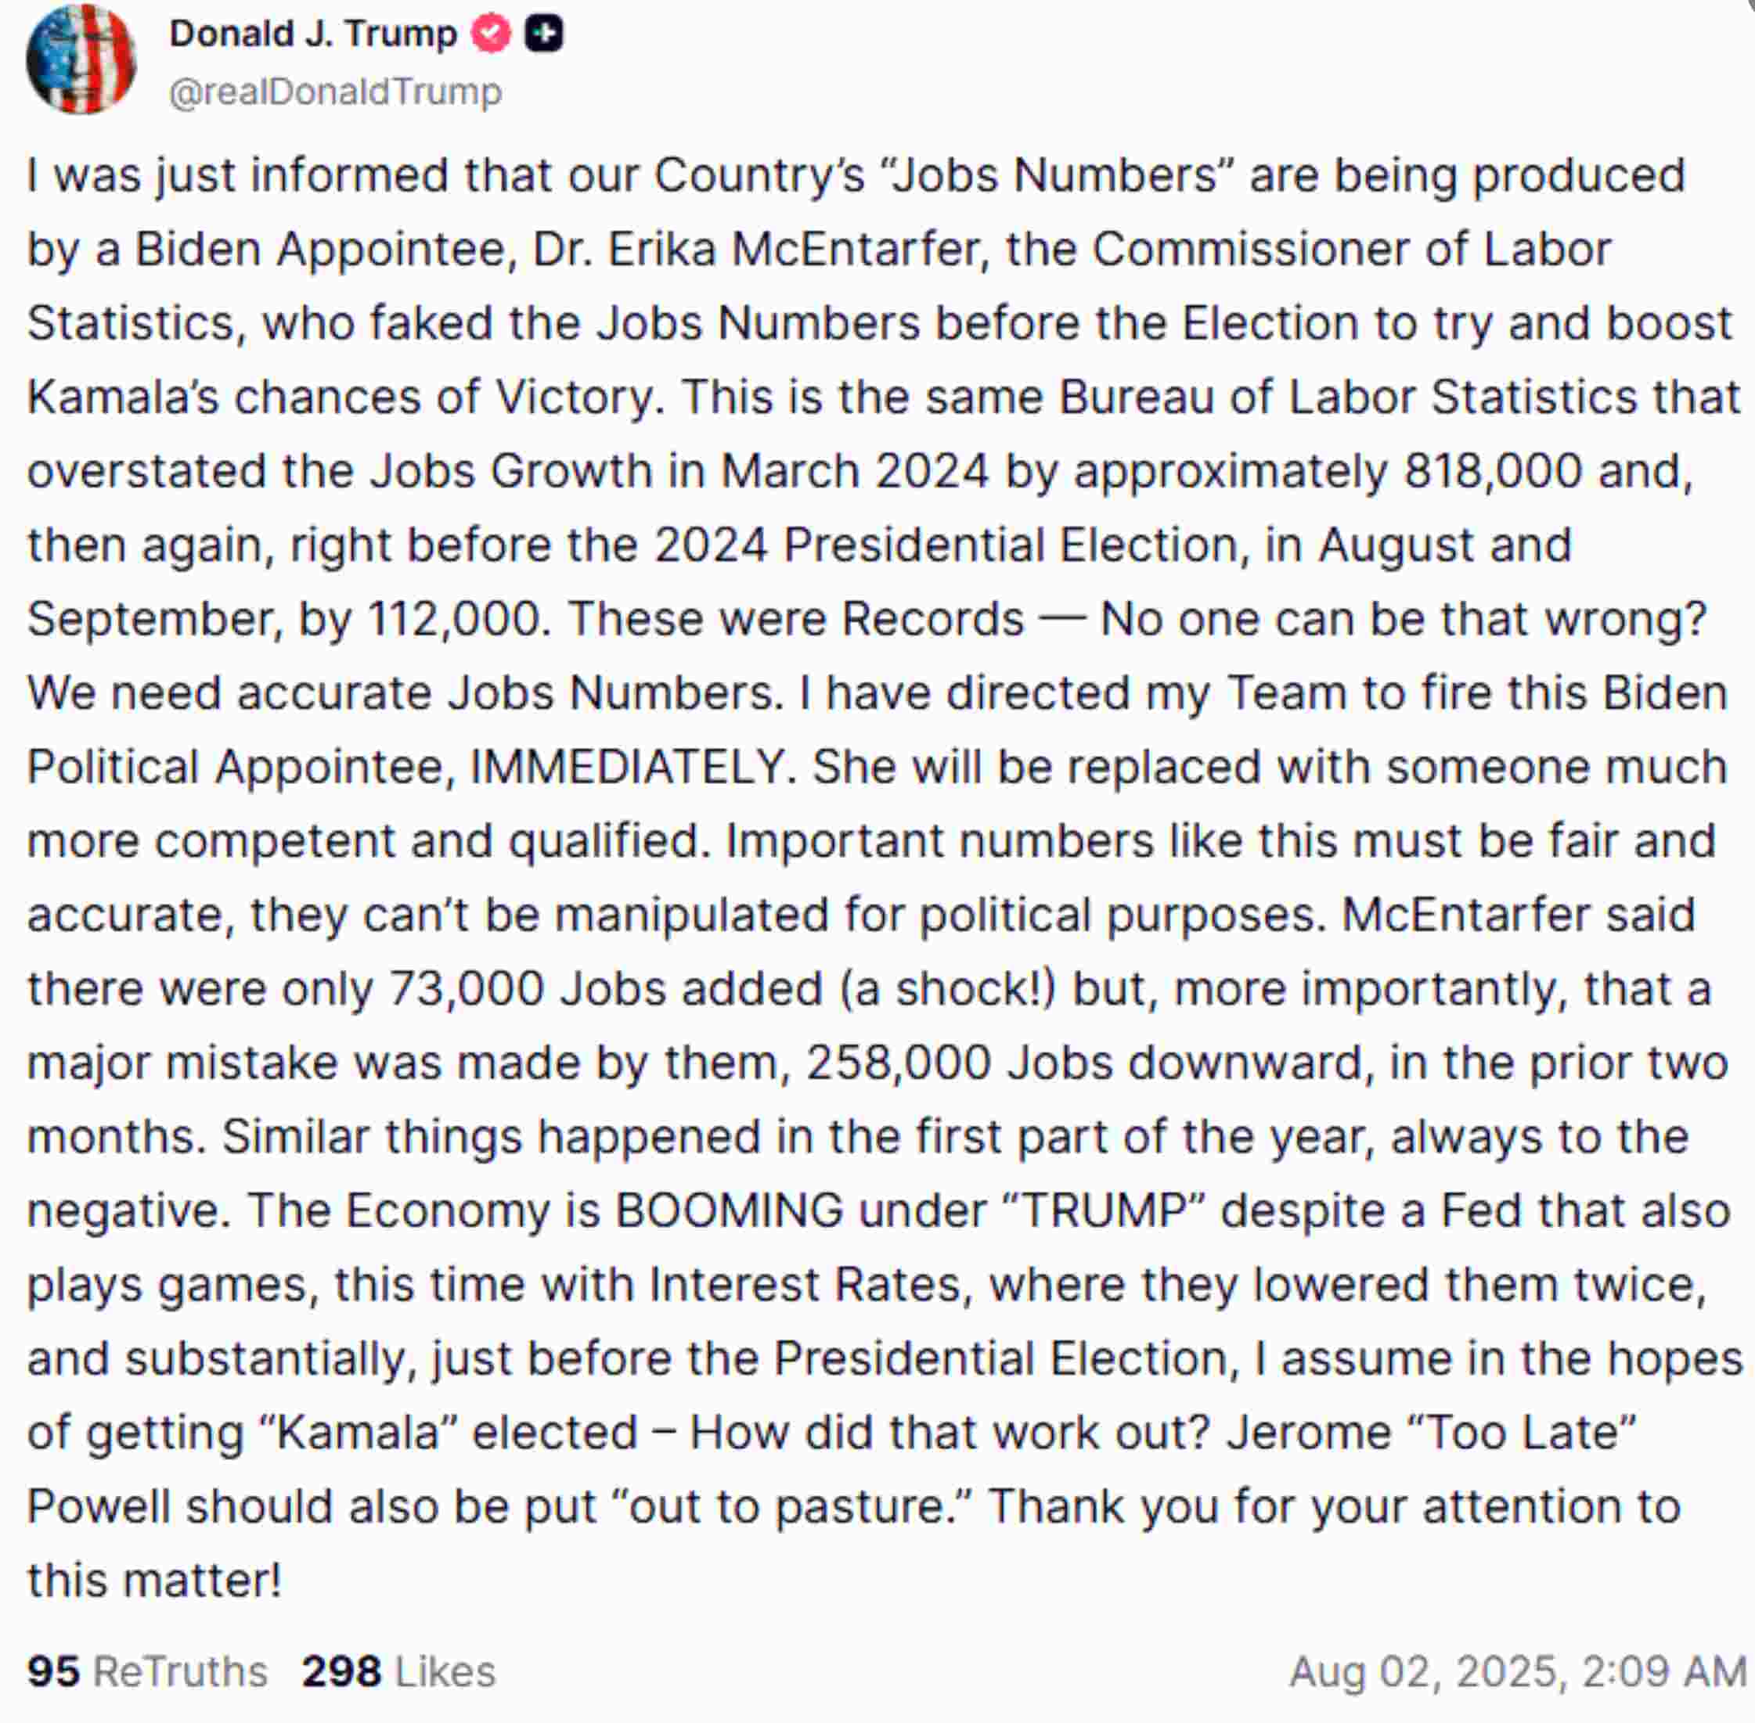Click the red verified checkmark badge
Image resolution: width=1755 pixels, height=1723 pixels.
tap(491, 34)
